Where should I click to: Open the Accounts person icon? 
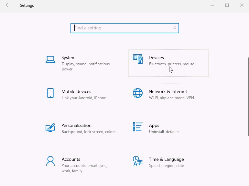point(50,161)
